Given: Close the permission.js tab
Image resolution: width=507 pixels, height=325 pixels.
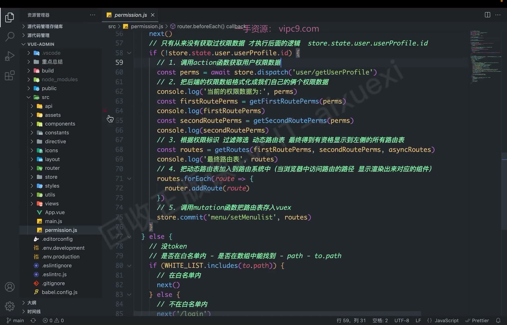Looking at the screenshot, I should [x=153, y=15].
